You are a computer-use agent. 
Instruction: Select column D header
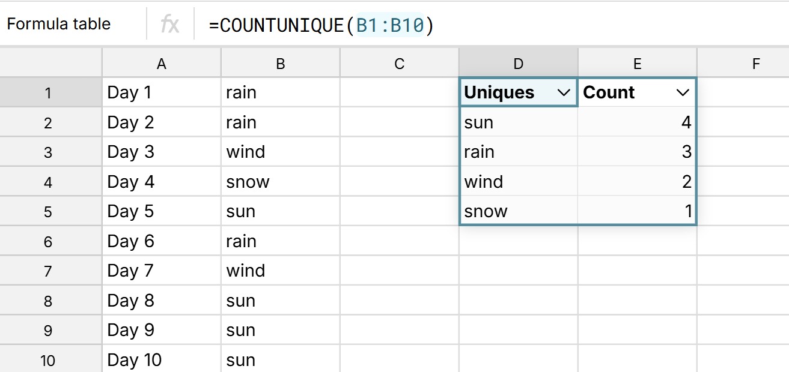(x=518, y=64)
